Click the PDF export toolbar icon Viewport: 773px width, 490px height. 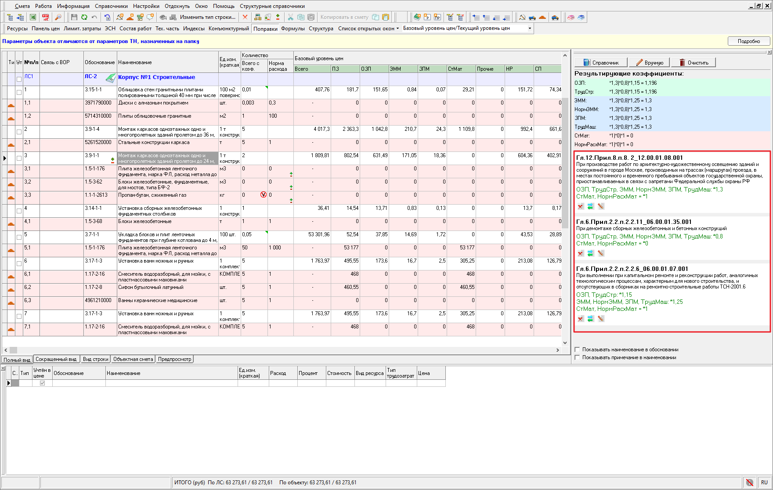point(46,17)
